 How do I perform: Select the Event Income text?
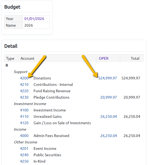[x=45, y=148]
